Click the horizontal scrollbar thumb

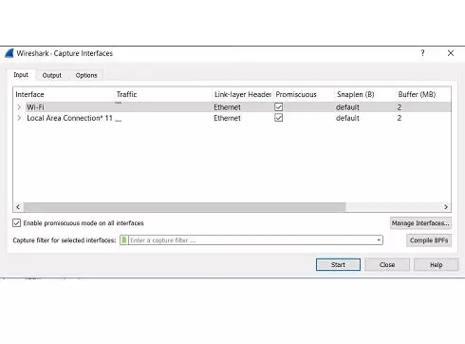pos(184,207)
